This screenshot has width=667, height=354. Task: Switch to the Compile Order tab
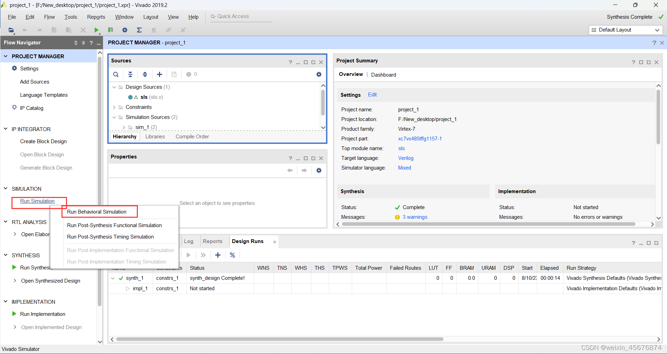[192, 136]
